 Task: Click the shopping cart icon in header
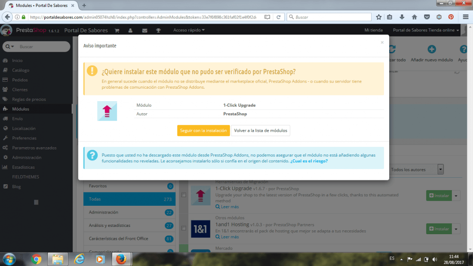tap(117, 31)
